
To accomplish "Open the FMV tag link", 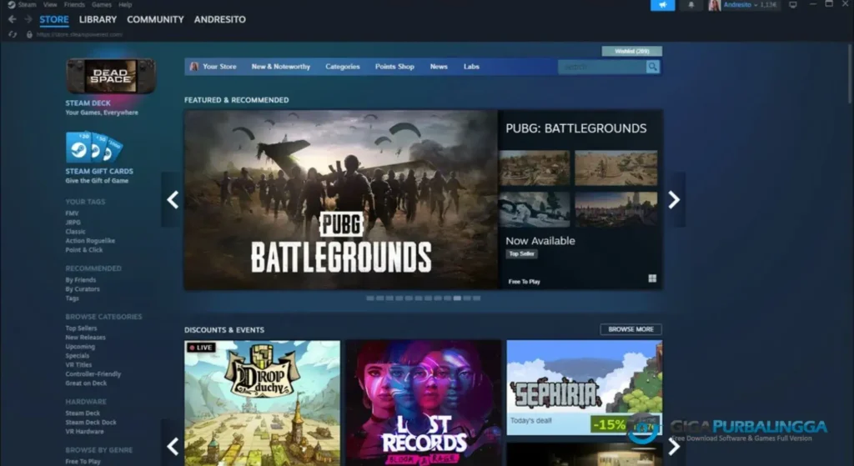I will click(x=72, y=213).
